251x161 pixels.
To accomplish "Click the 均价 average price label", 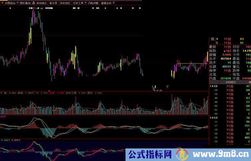I will coord(236,47).
